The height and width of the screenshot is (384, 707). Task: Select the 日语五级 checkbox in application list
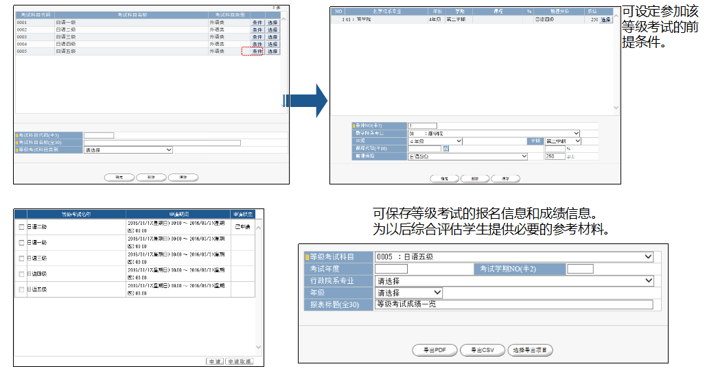tap(21, 290)
